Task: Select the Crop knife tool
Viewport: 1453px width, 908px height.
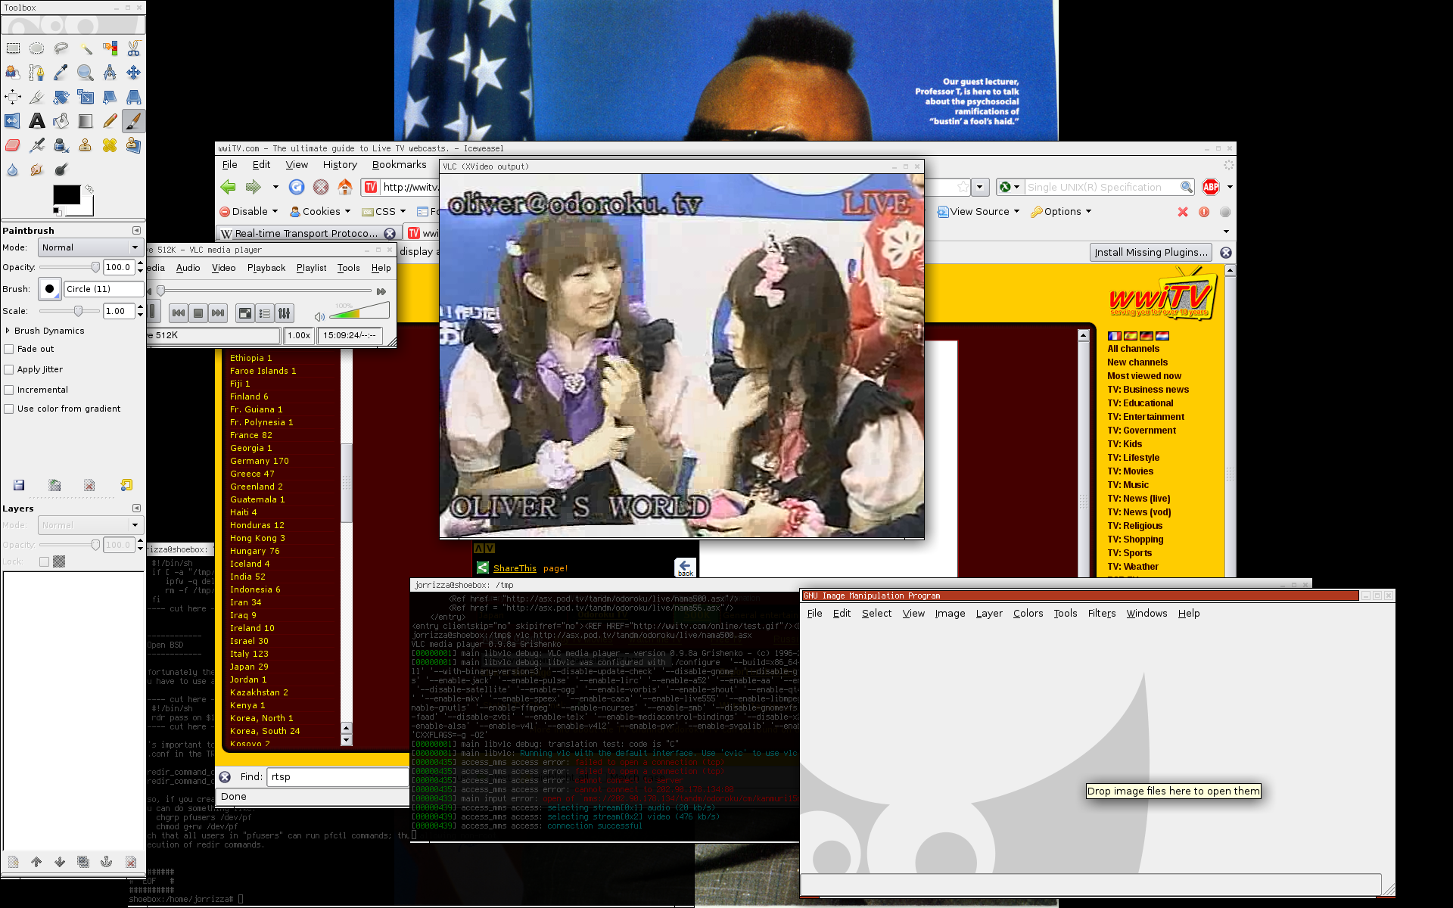Action: [36, 97]
